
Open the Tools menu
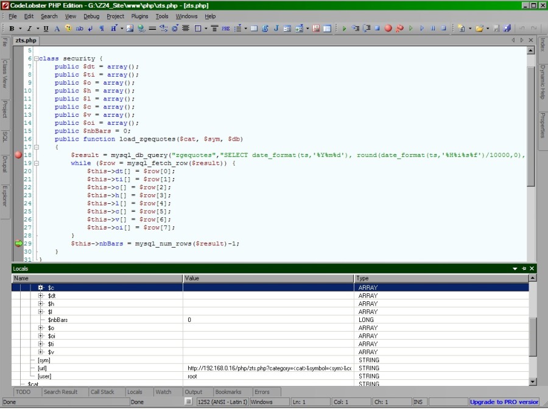coord(162,16)
